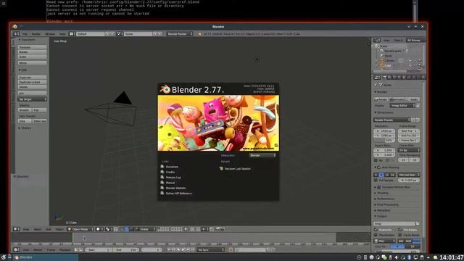Viewport: 464px width, 261px height.
Task: Click the Smooth shading button
Action: pyautogui.click(x=25, y=110)
